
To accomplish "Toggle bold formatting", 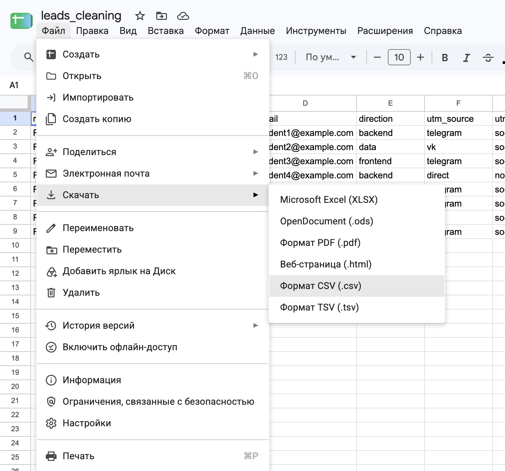I will (x=445, y=58).
